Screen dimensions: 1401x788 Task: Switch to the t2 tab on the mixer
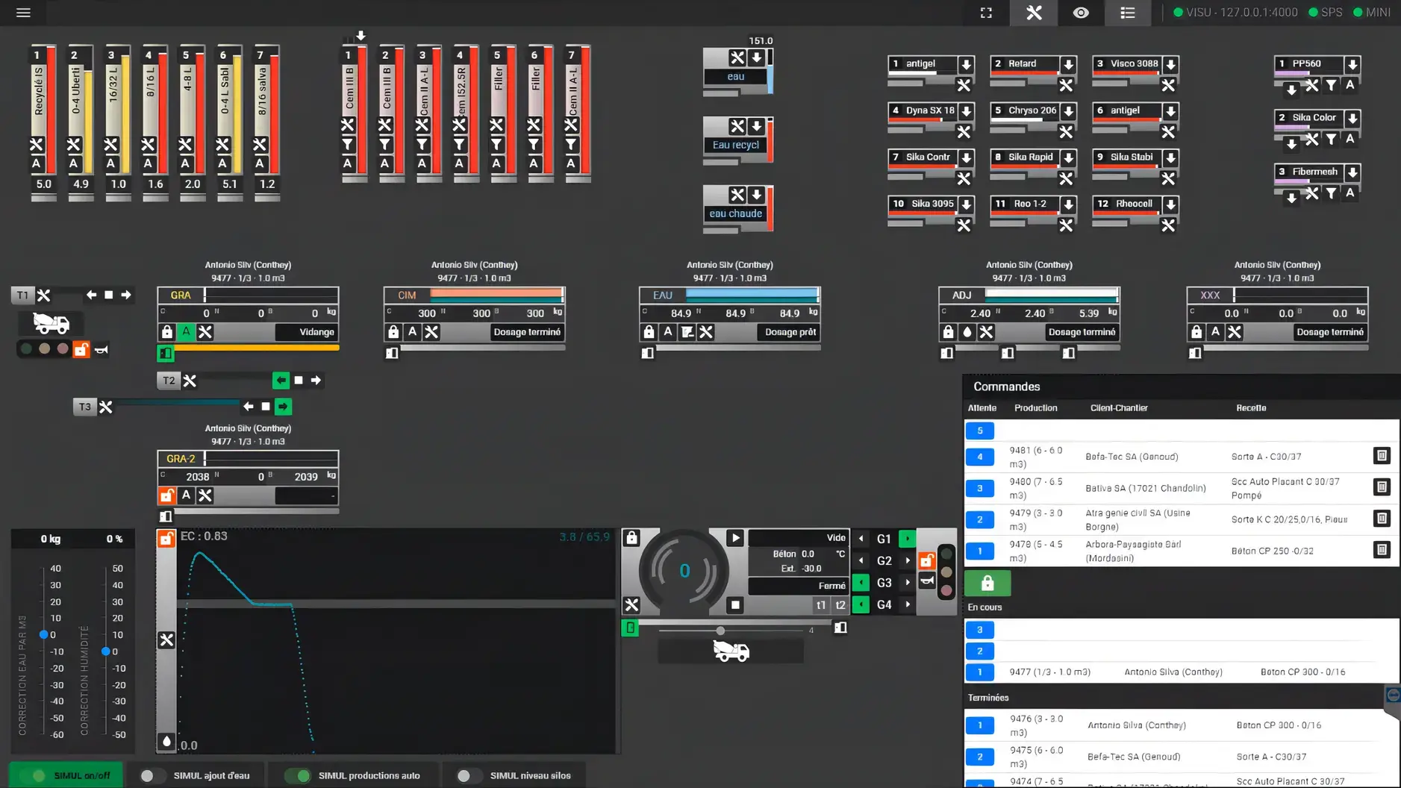point(840,605)
